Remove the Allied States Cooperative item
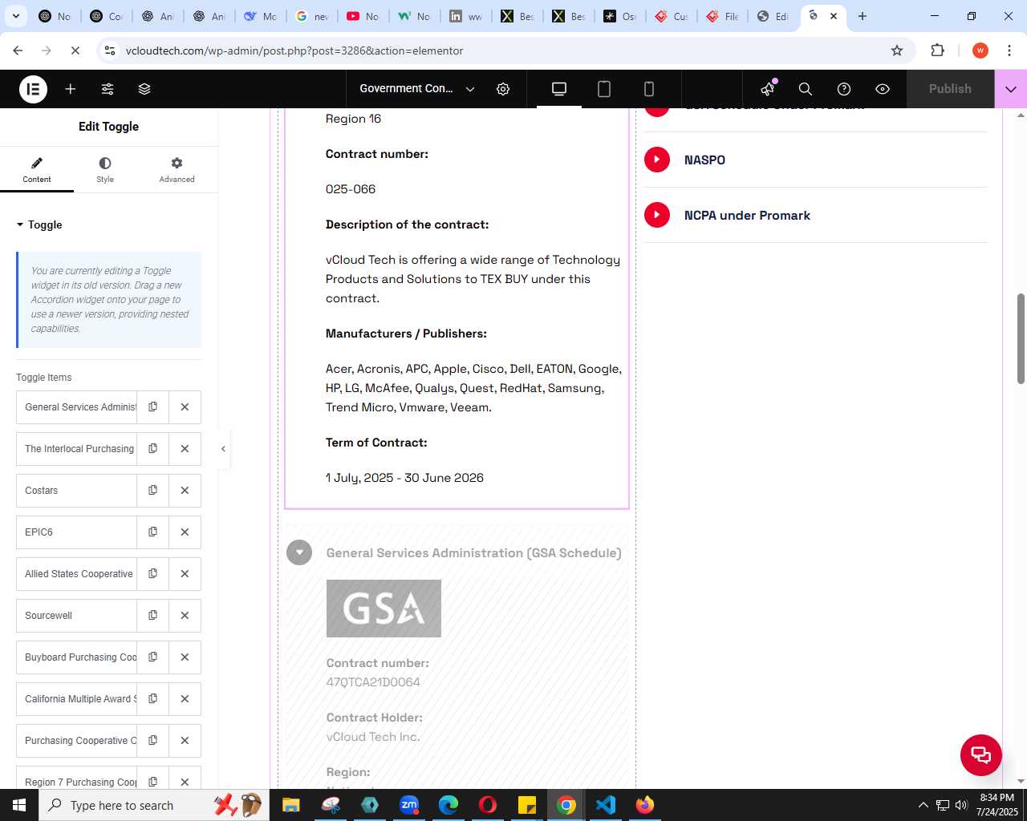The width and height of the screenshot is (1027, 821). (185, 574)
